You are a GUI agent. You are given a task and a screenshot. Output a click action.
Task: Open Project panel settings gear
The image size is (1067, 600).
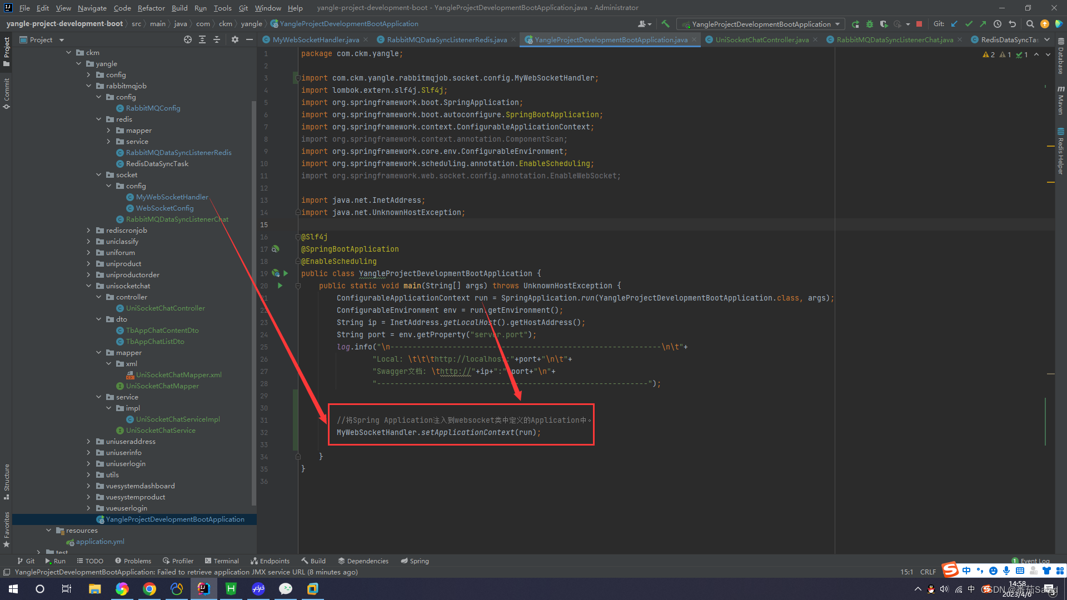(235, 39)
